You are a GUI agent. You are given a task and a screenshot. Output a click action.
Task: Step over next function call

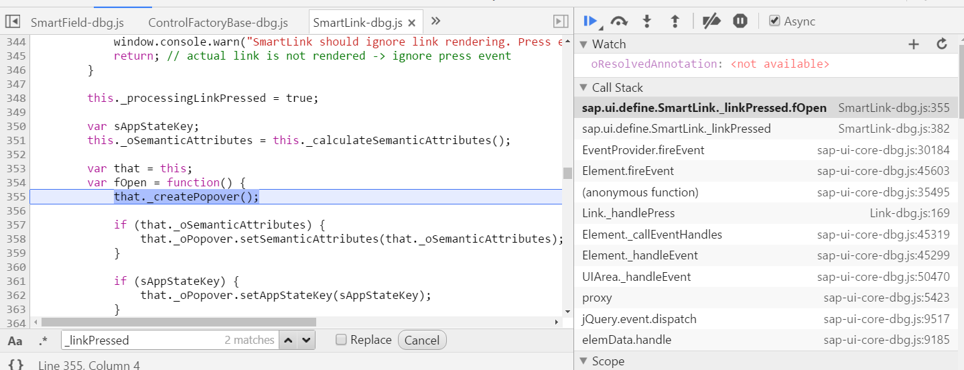pyautogui.click(x=619, y=21)
